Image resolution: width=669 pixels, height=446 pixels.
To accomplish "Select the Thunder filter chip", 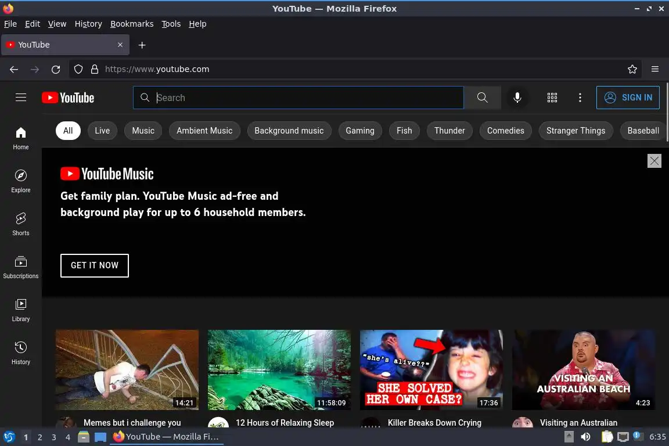I will [x=449, y=131].
